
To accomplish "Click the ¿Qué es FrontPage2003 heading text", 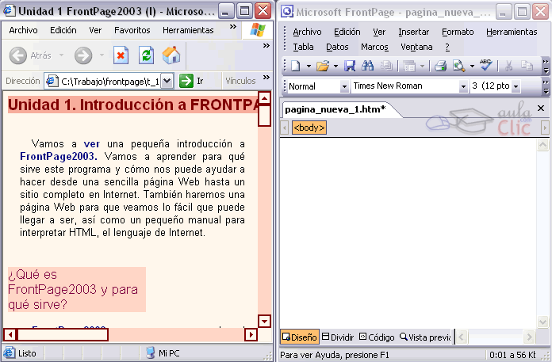I will click(73, 289).
